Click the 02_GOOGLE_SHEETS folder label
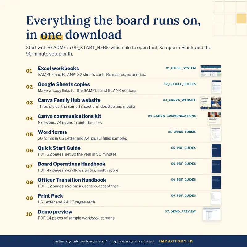The image size is (247, 247). [x=180, y=84]
